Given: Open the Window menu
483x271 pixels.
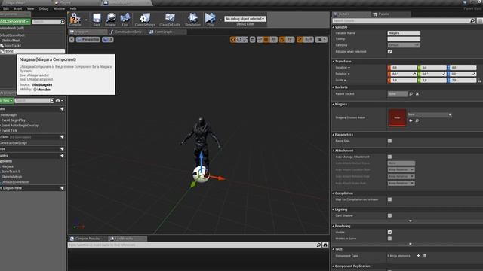Looking at the screenshot, I should (59, 8).
